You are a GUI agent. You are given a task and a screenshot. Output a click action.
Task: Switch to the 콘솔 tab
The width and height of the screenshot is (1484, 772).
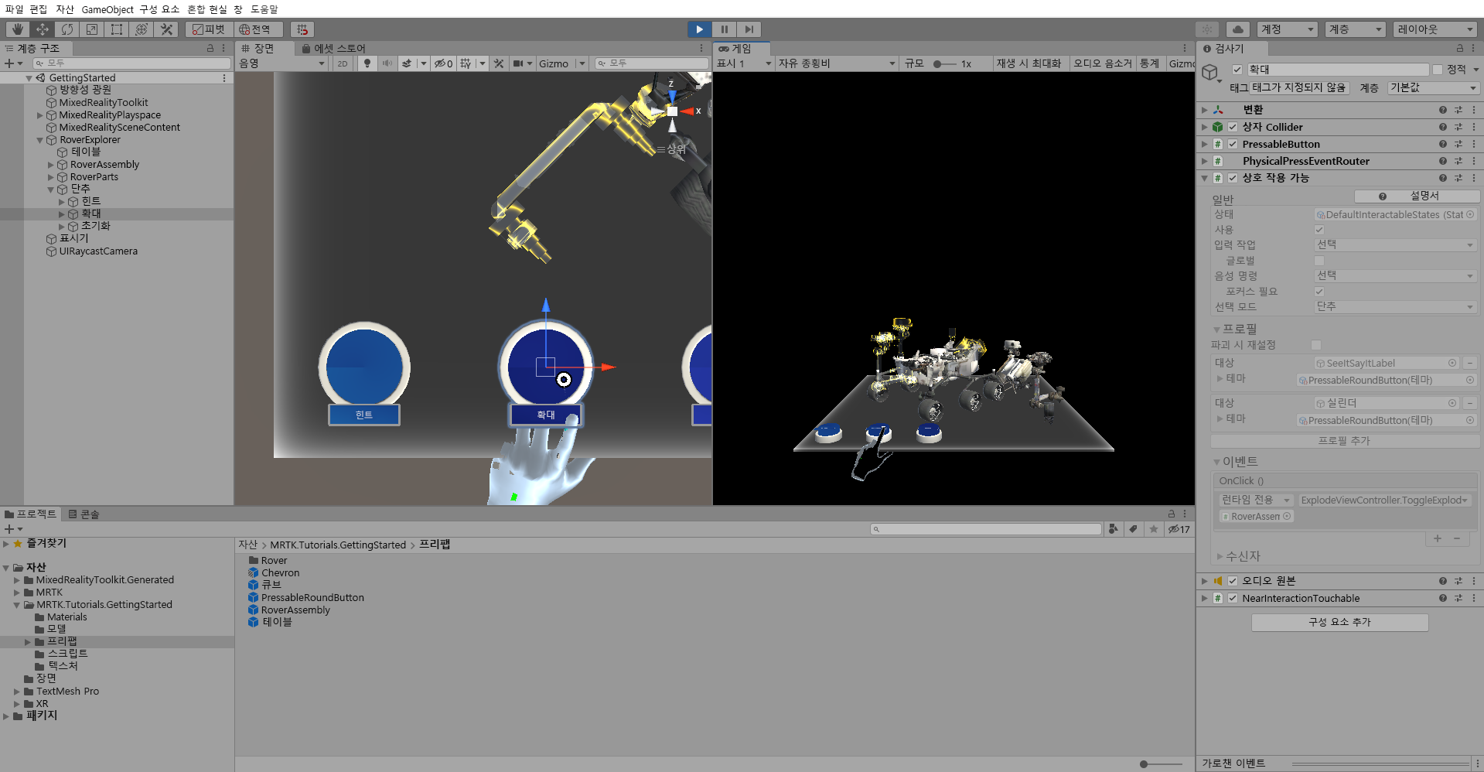[x=84, y=514]
